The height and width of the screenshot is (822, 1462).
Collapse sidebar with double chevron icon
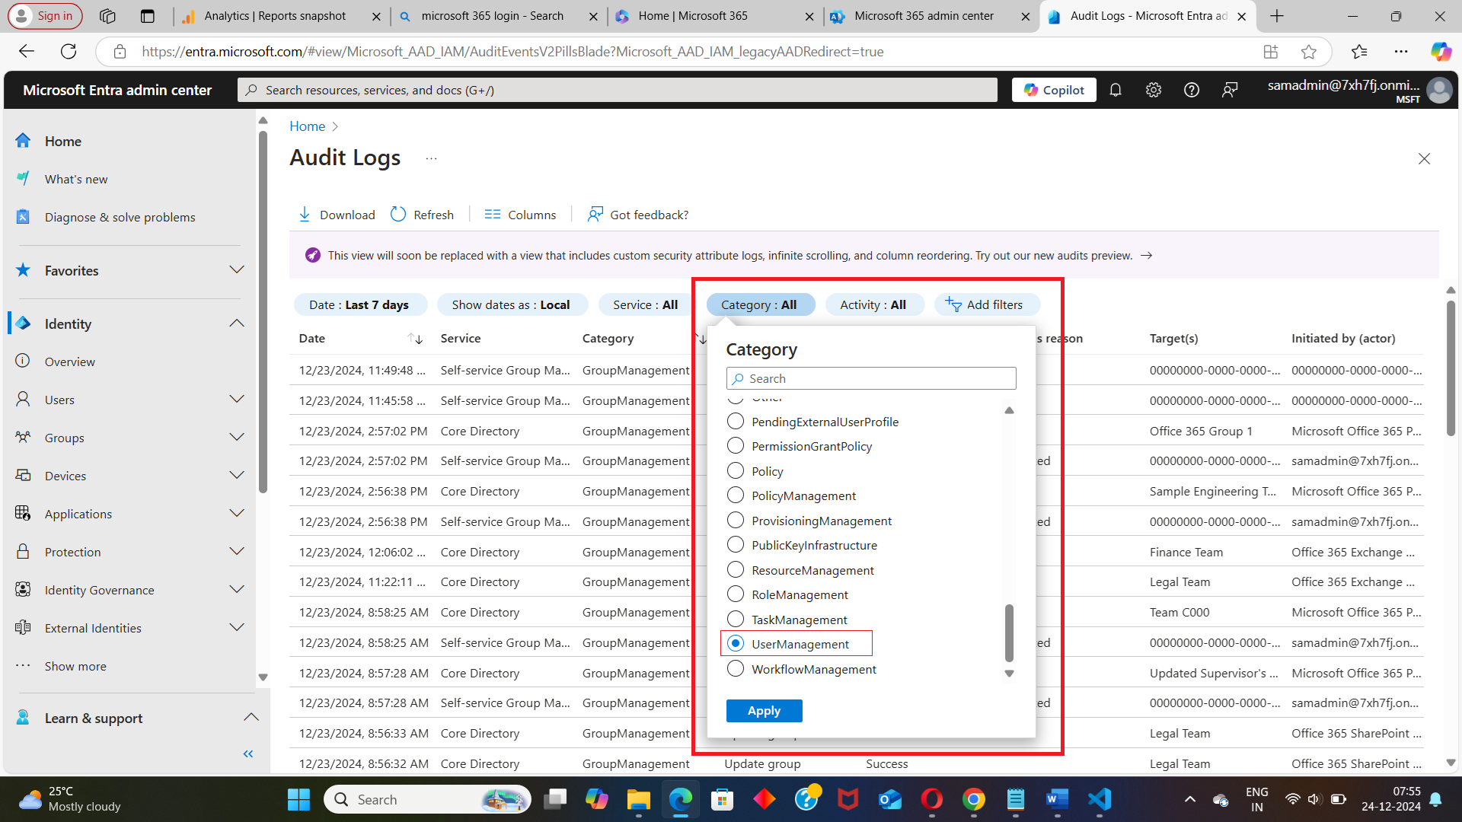(x=247, y=753)
